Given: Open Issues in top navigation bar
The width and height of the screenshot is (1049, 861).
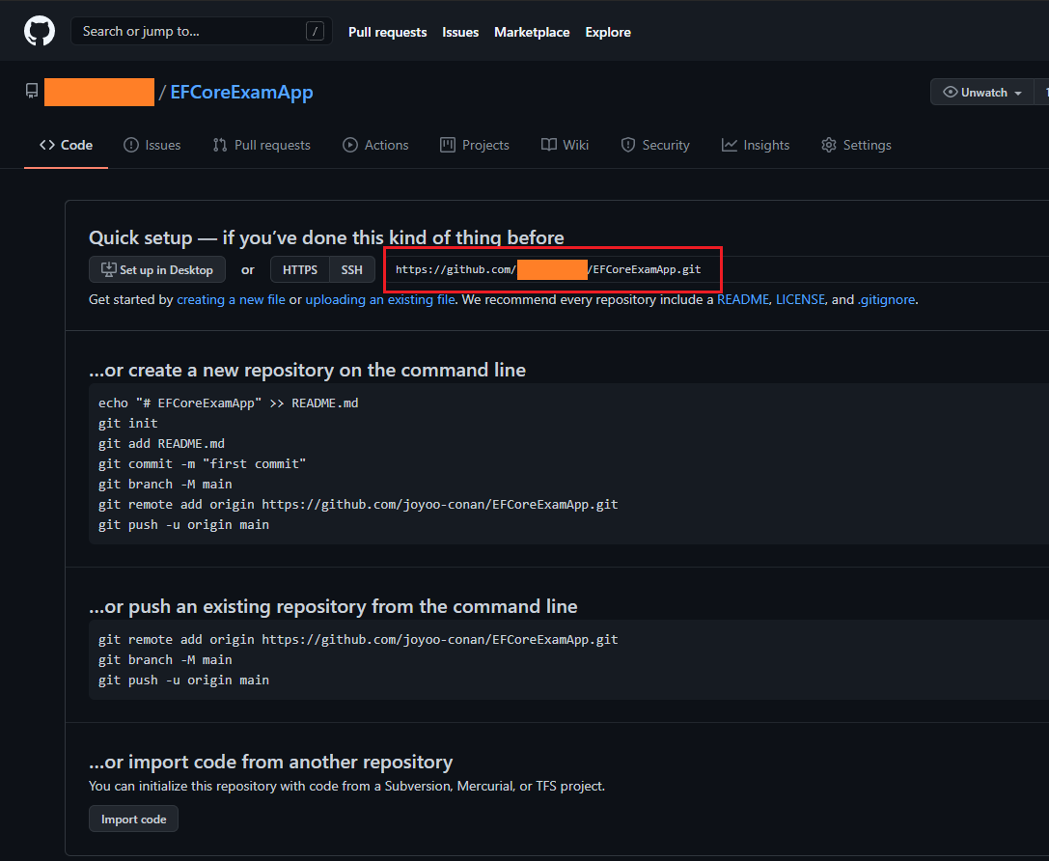Looking at the screenshot, I should 460,32.
